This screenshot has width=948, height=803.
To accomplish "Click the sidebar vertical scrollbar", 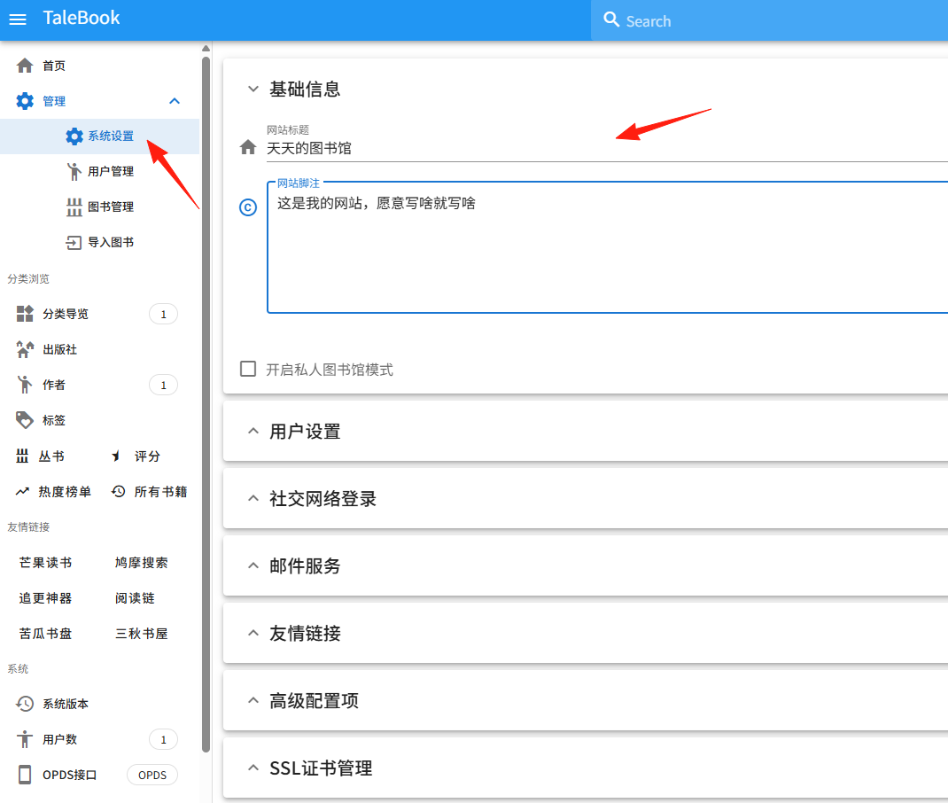I will [206, 404].
